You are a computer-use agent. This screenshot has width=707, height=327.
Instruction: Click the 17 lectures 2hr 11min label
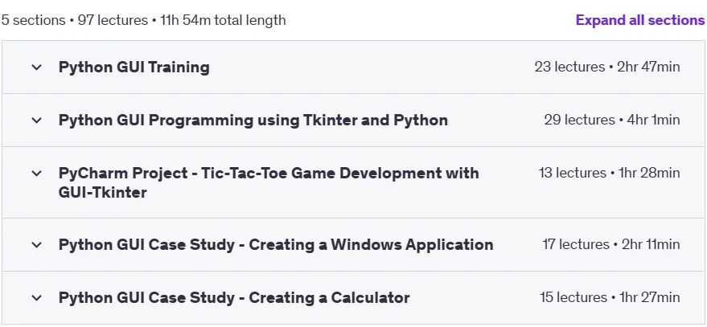click(611, 244)
